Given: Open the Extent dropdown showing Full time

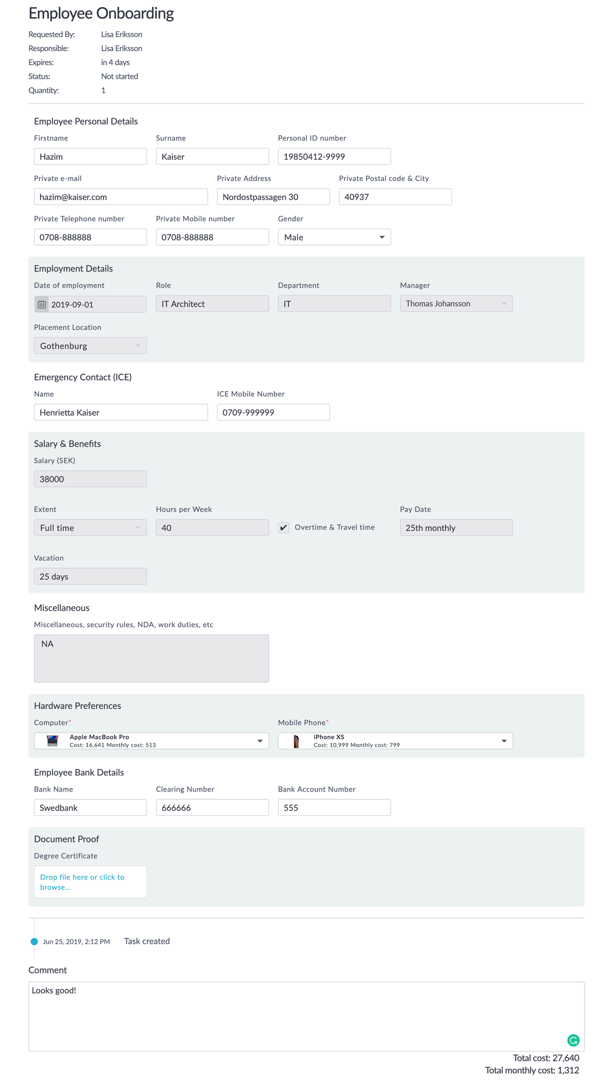Looking at the screenshot, I should coord(138,527).
